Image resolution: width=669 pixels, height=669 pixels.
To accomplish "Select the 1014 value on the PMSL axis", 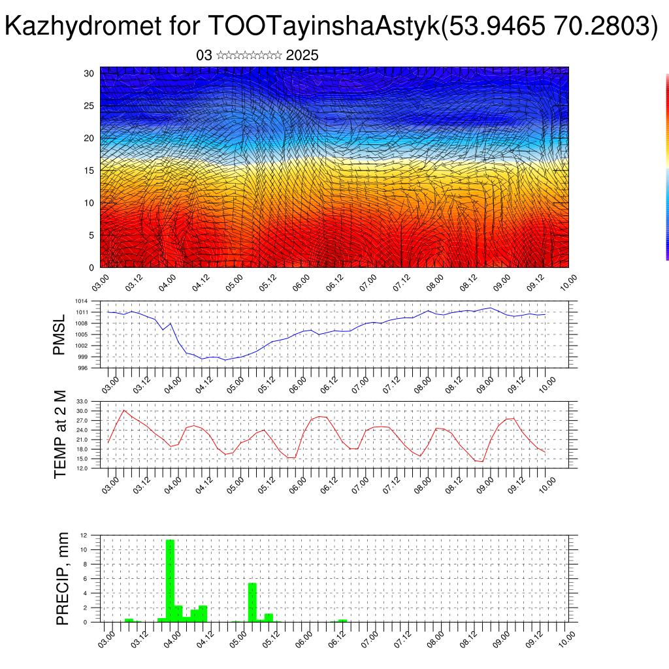I will [82, 301].
